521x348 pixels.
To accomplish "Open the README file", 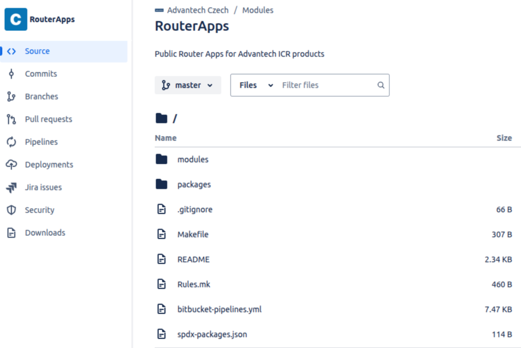I will [193, 260].
